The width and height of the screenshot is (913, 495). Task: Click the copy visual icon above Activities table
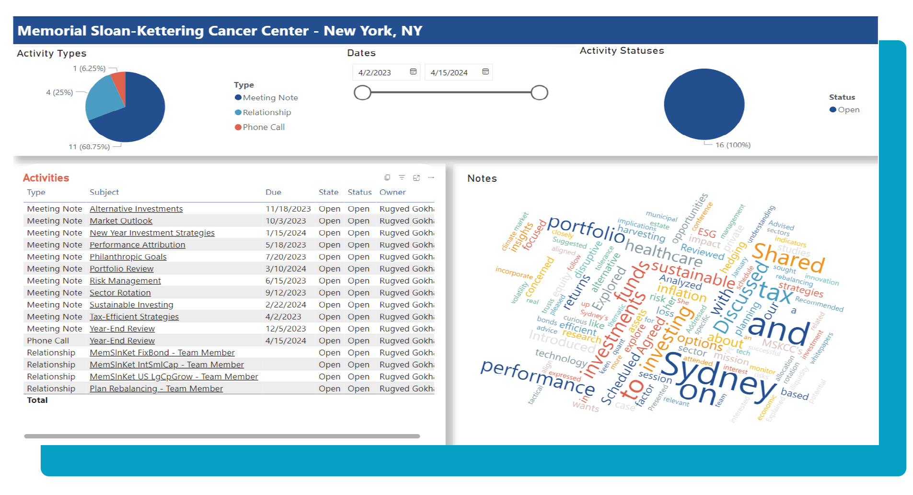(x=387, y=177)
